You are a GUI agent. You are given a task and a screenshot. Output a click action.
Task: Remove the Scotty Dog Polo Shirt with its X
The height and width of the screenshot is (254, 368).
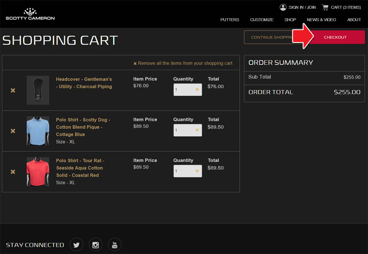tap(13, 131)
